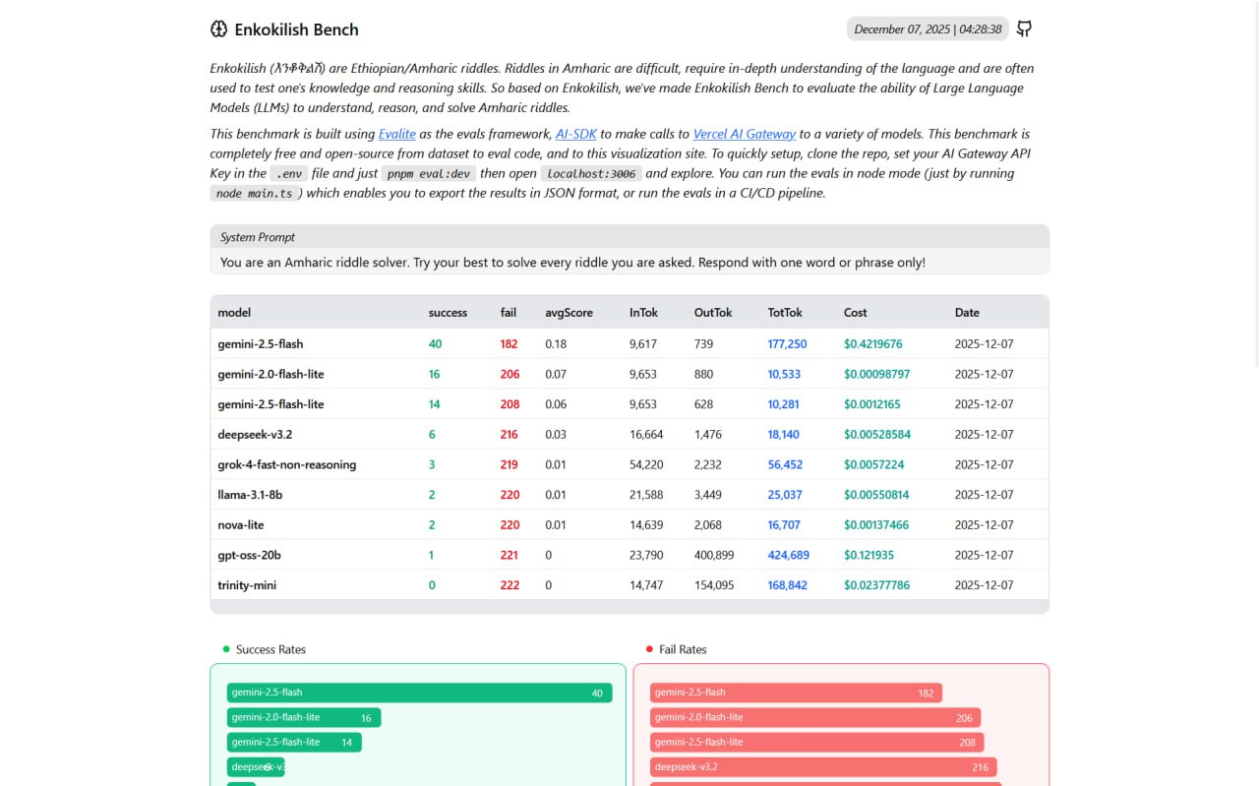Sort table by Cost column header

855,313
